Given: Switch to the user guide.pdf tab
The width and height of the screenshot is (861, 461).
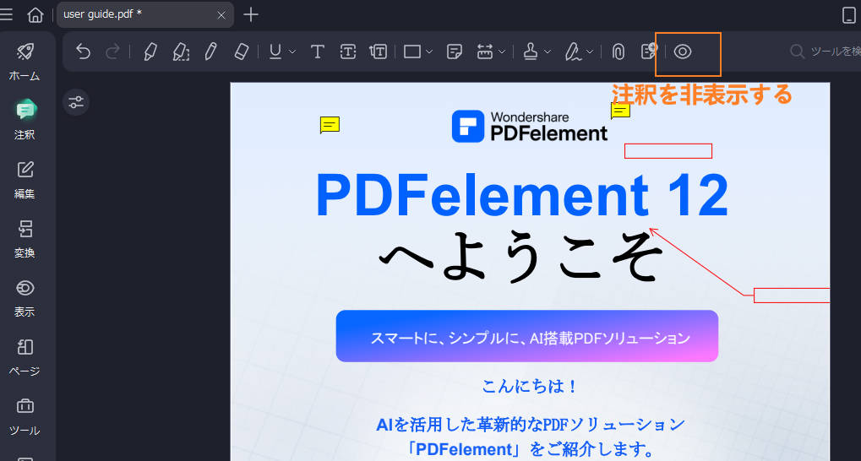Looking at the screenshot, I should pos(145,15).
